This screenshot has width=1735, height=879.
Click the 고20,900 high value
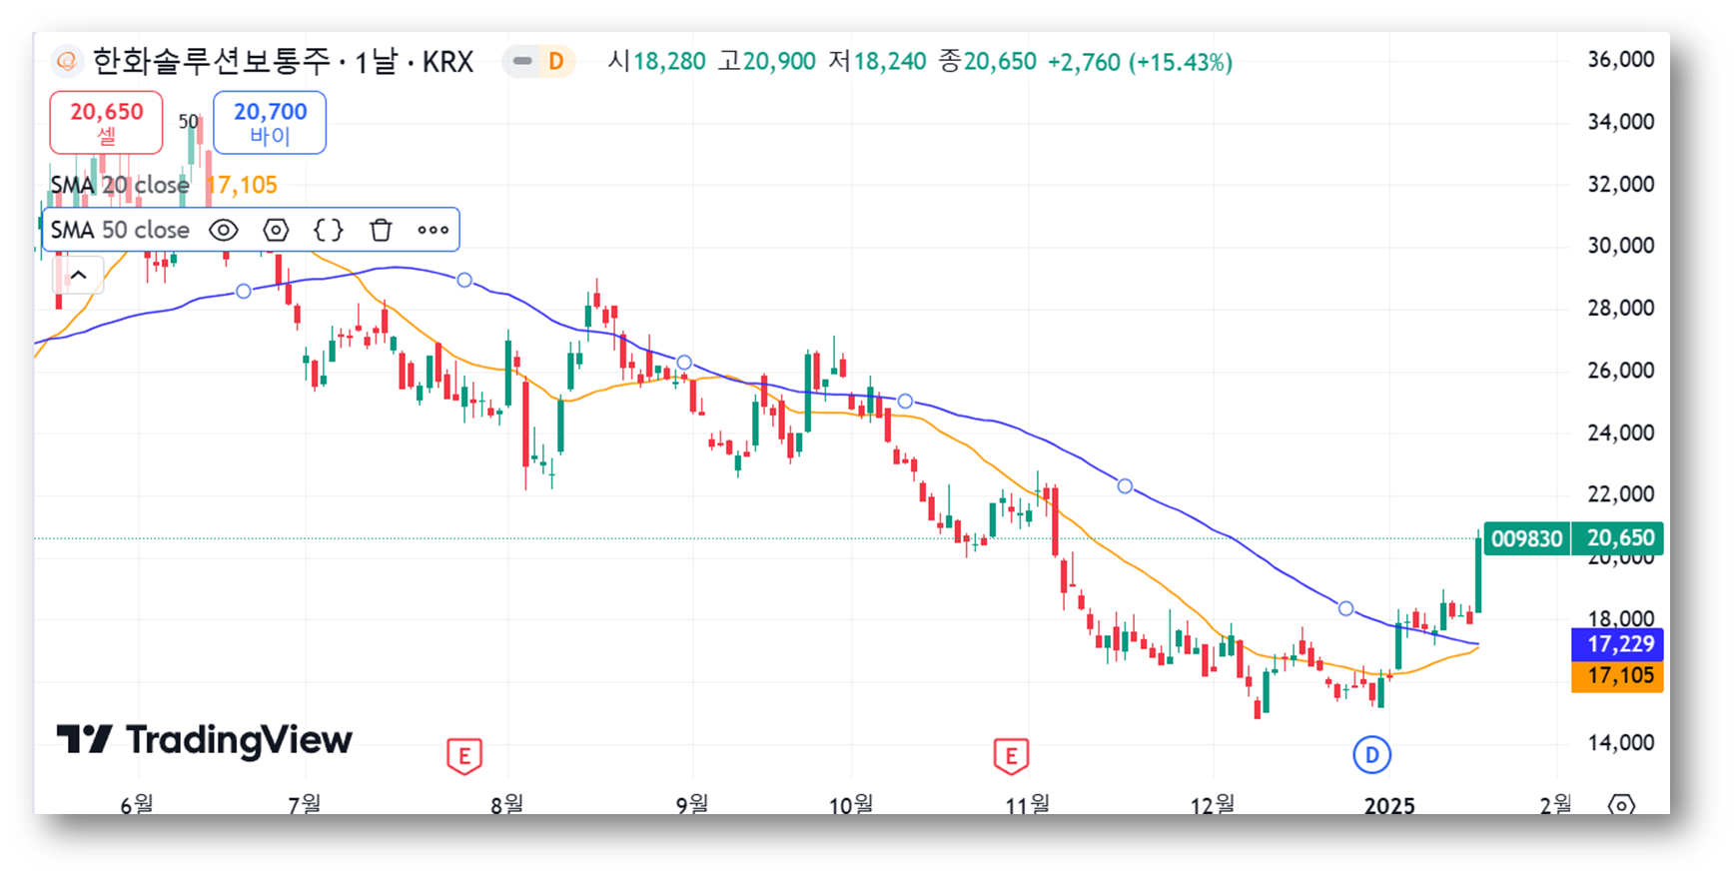[767, 62]
